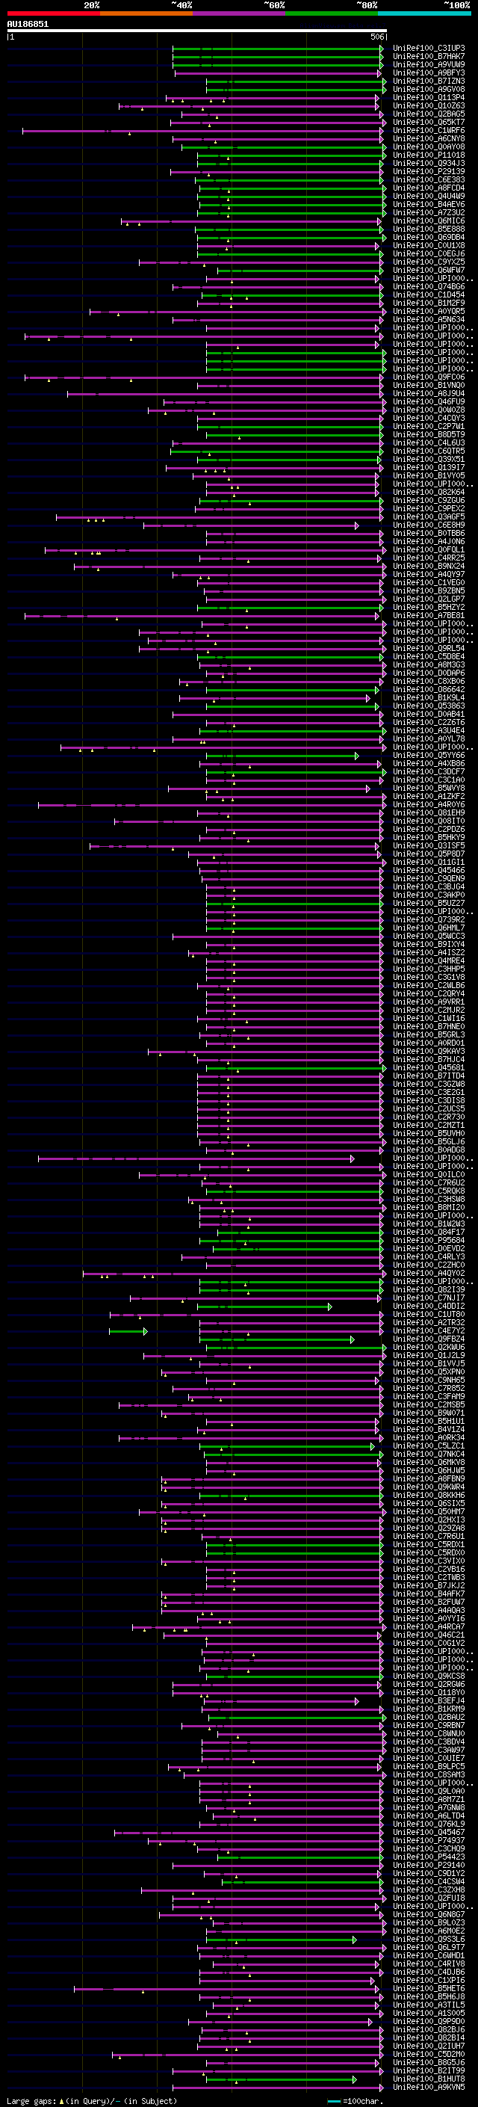Select hit UniRef100_C8SAM3
The width and height of the screenshot is (478, 2107).
[x=428, y=1775]
